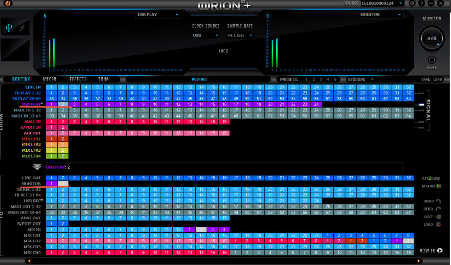Click the MONITOR output row label
451x265 pixels.
[x=31, y=184]
